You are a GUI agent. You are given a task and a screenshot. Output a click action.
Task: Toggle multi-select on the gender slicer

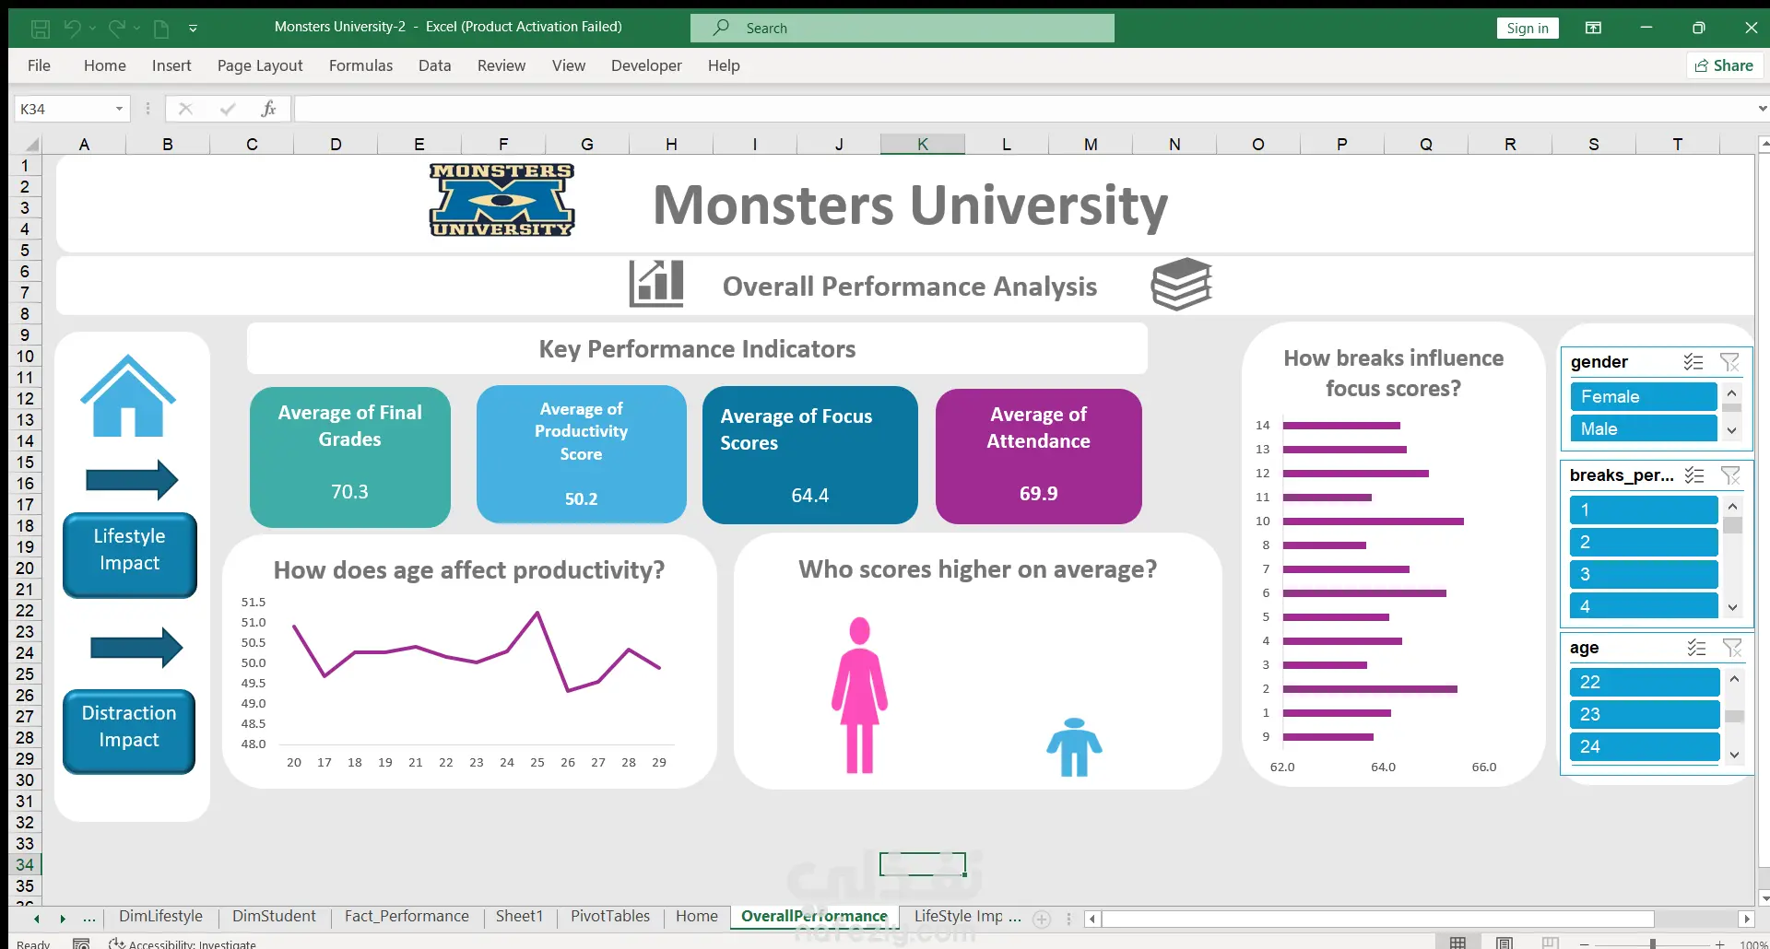coord(1693,362)
